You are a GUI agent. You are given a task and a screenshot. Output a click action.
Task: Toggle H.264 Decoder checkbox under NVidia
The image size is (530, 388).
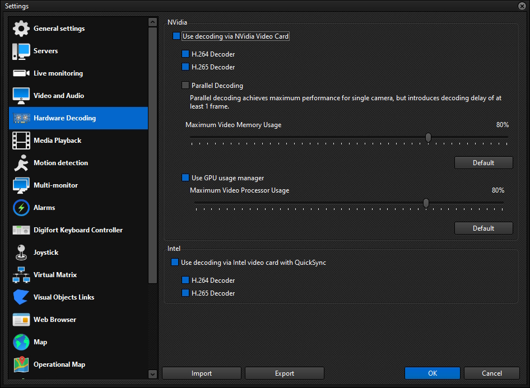[x=185, y=54]
